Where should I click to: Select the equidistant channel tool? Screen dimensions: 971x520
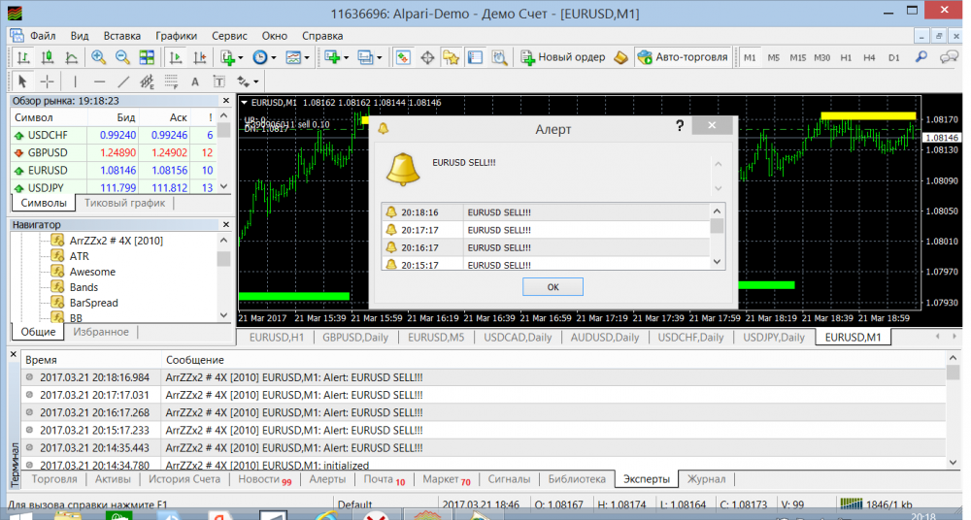point(147,81)
